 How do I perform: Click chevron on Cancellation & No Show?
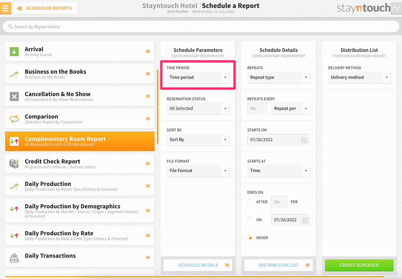[x=148, y=96]
